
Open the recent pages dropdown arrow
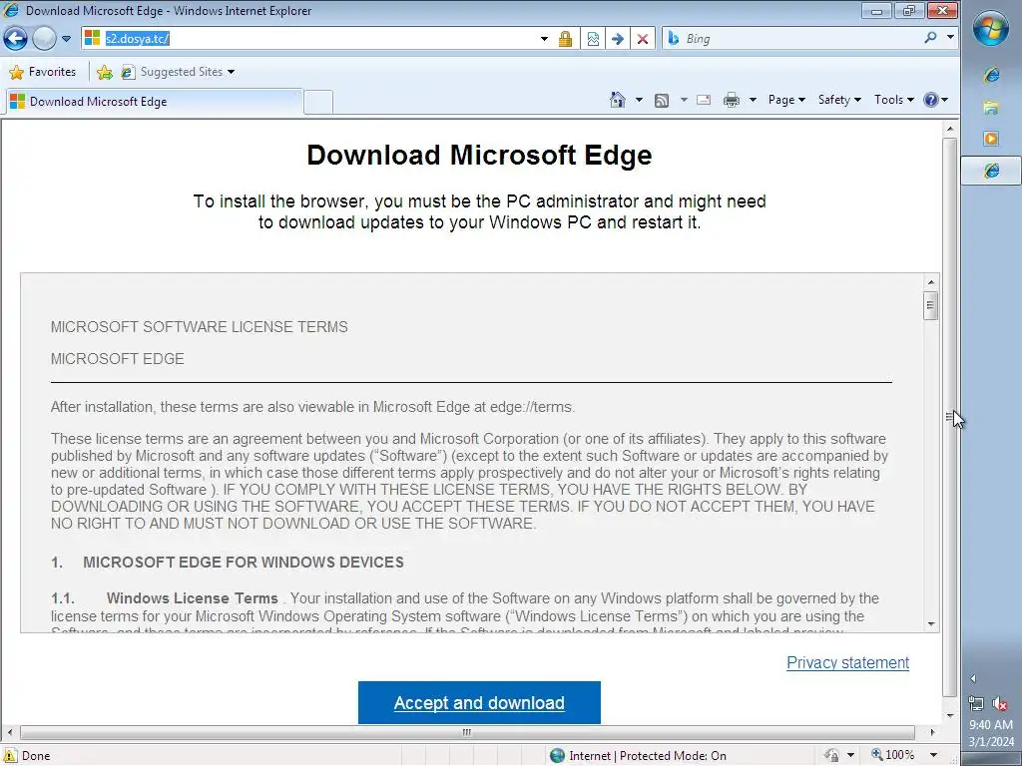click(66, 39)
